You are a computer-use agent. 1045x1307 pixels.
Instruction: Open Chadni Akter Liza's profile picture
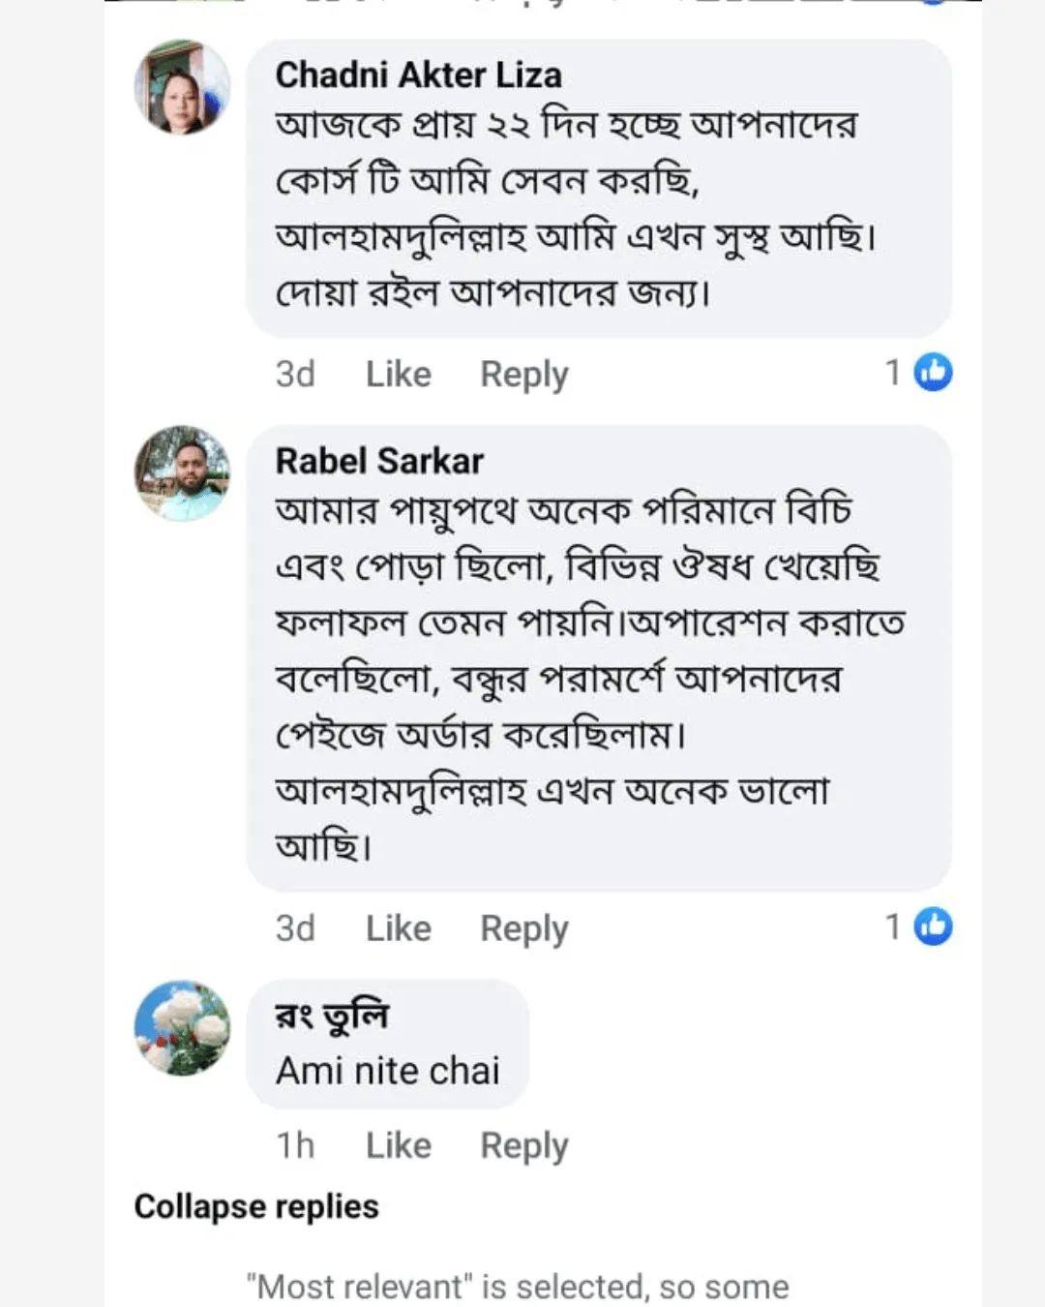[182, 87]
